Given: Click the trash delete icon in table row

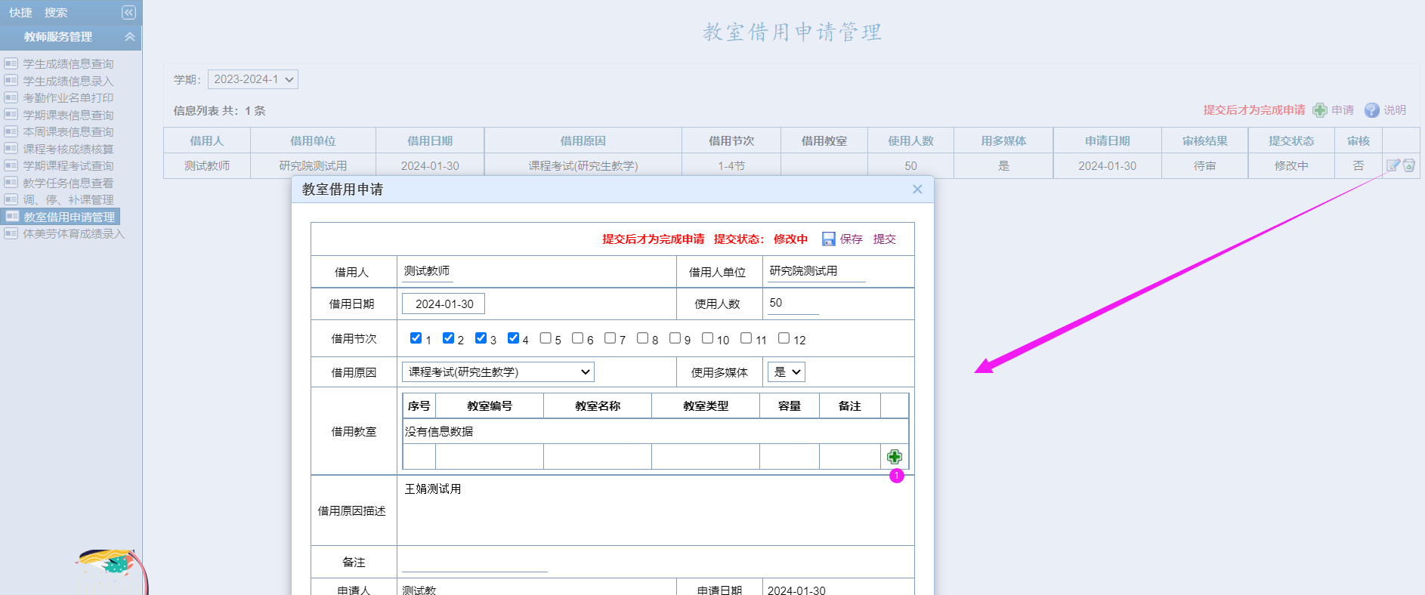Looking at the screenshot, I should pyautogui.click(x=1409, y=165).
